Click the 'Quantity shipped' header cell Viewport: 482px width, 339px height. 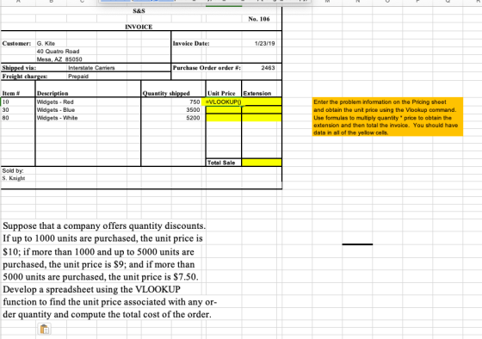[x=166, y=94]
